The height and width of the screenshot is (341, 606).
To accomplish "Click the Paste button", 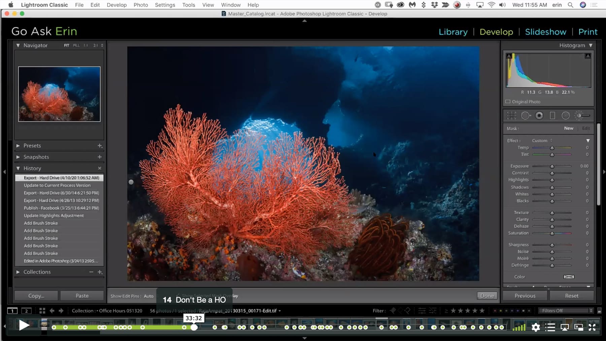I will pyautogui.click(x=82, y=296).
